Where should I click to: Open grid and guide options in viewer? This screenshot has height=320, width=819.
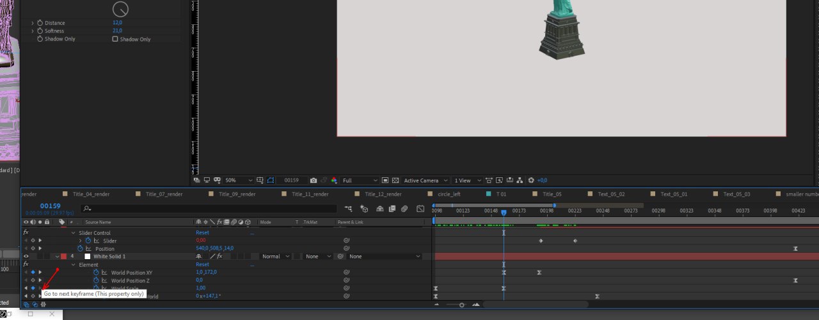point(260,180)
